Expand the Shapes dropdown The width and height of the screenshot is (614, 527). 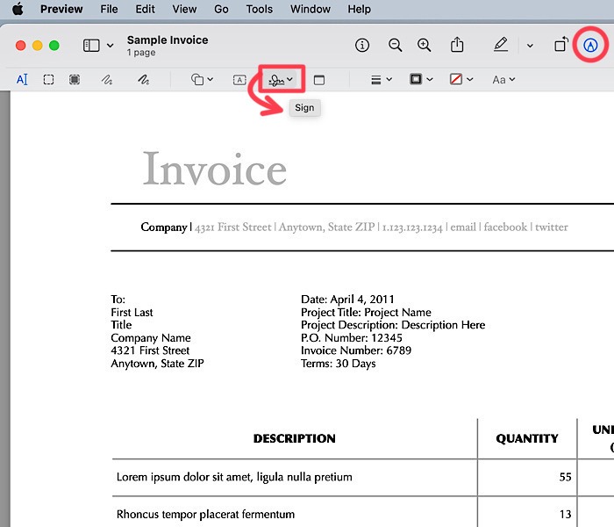pyautogui.click(x=202, y=79)
